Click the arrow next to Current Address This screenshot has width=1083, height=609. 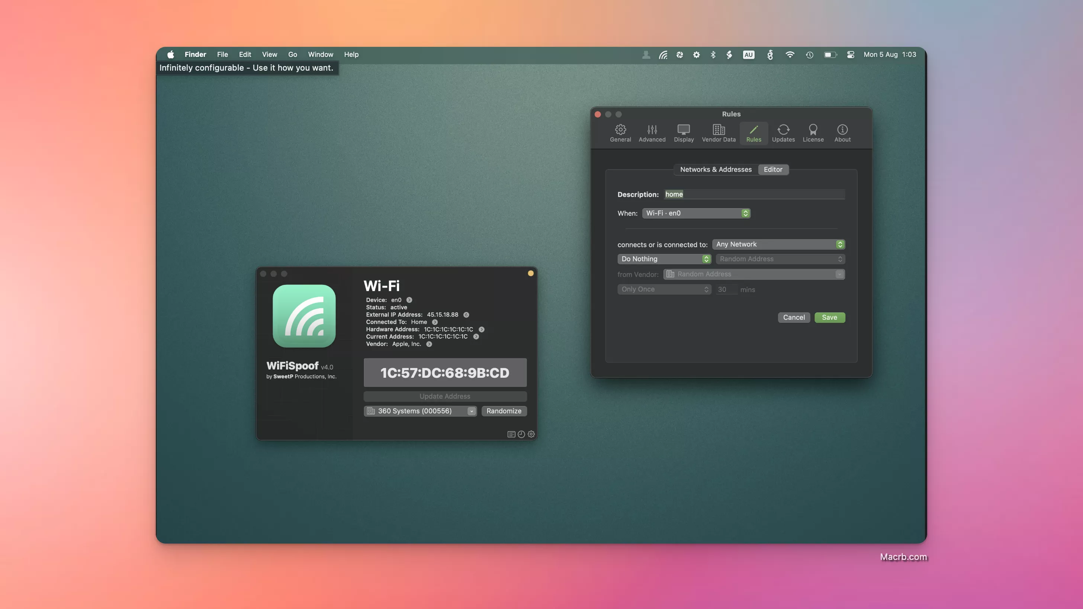[476, 336]
